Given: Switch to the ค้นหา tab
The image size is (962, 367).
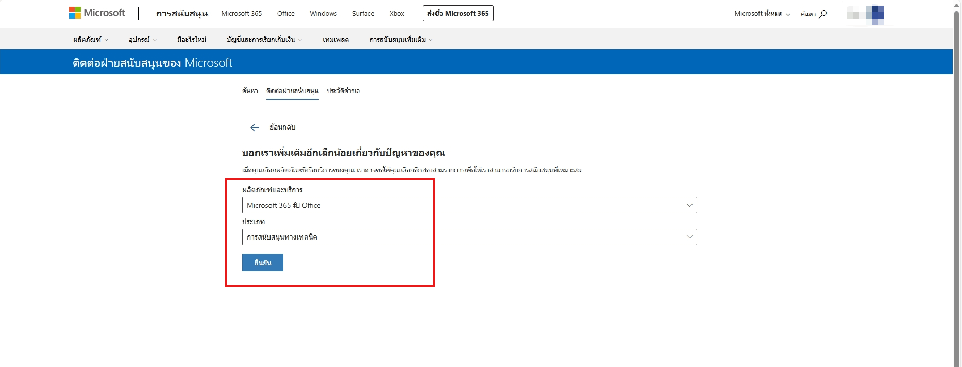Looking at the screenshot, I should (x=250, y=91).
